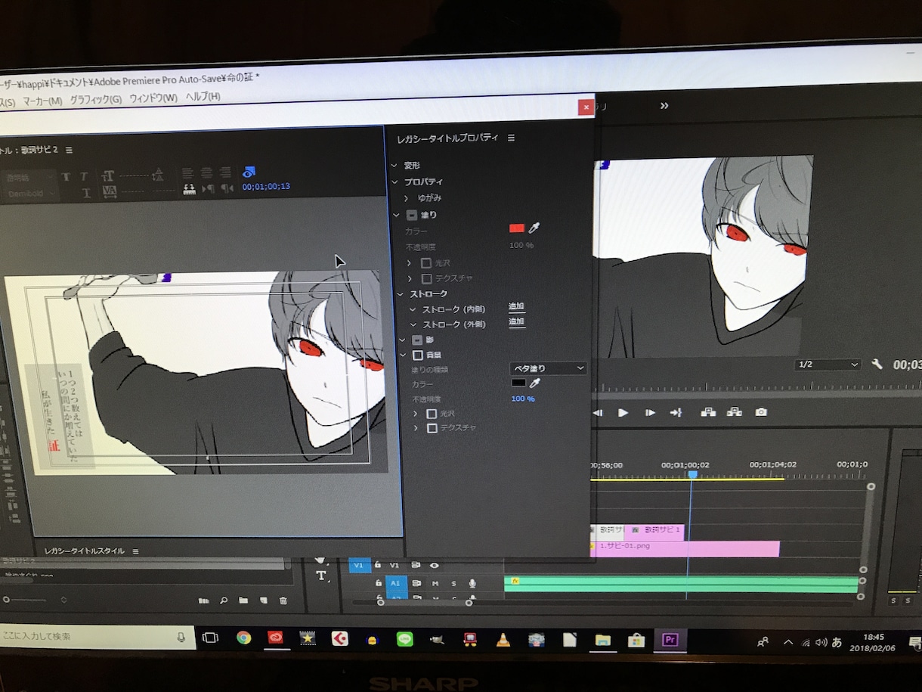Screen dimensions: 922x692
Task: Play program monitor sequence
Action: click(x=623, y=412)
